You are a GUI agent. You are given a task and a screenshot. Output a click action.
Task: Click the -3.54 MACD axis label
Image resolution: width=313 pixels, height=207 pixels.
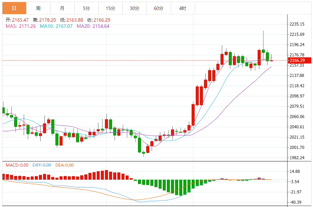(x=294, y=182)
